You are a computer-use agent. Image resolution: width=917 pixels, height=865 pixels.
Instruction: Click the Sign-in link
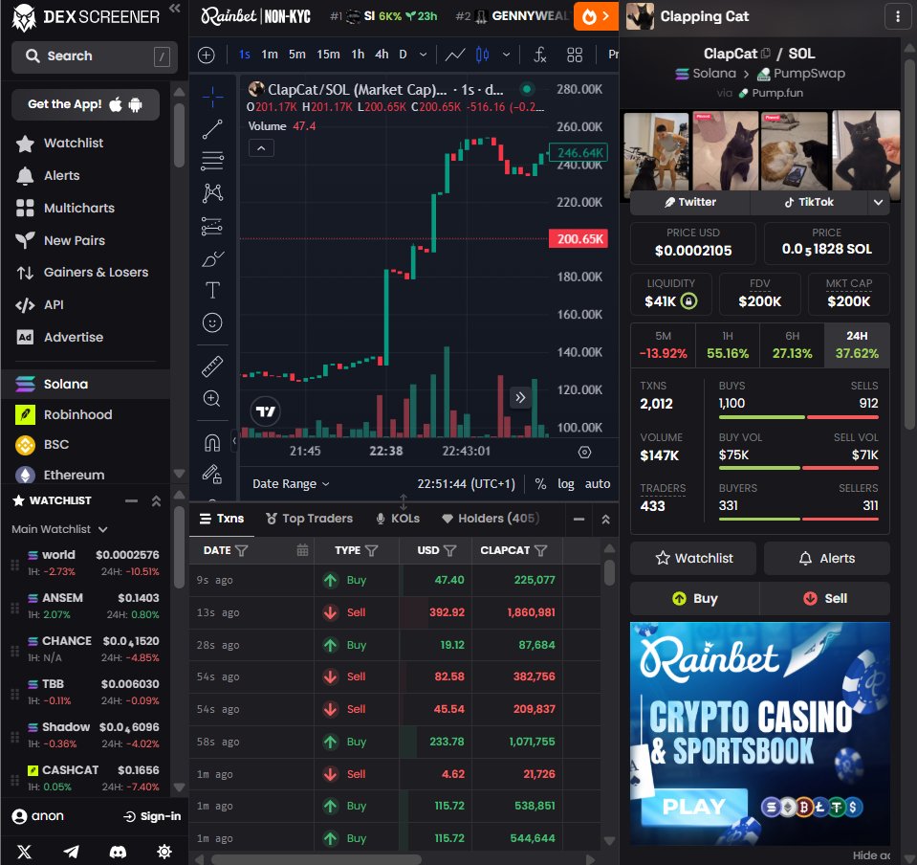152,816
